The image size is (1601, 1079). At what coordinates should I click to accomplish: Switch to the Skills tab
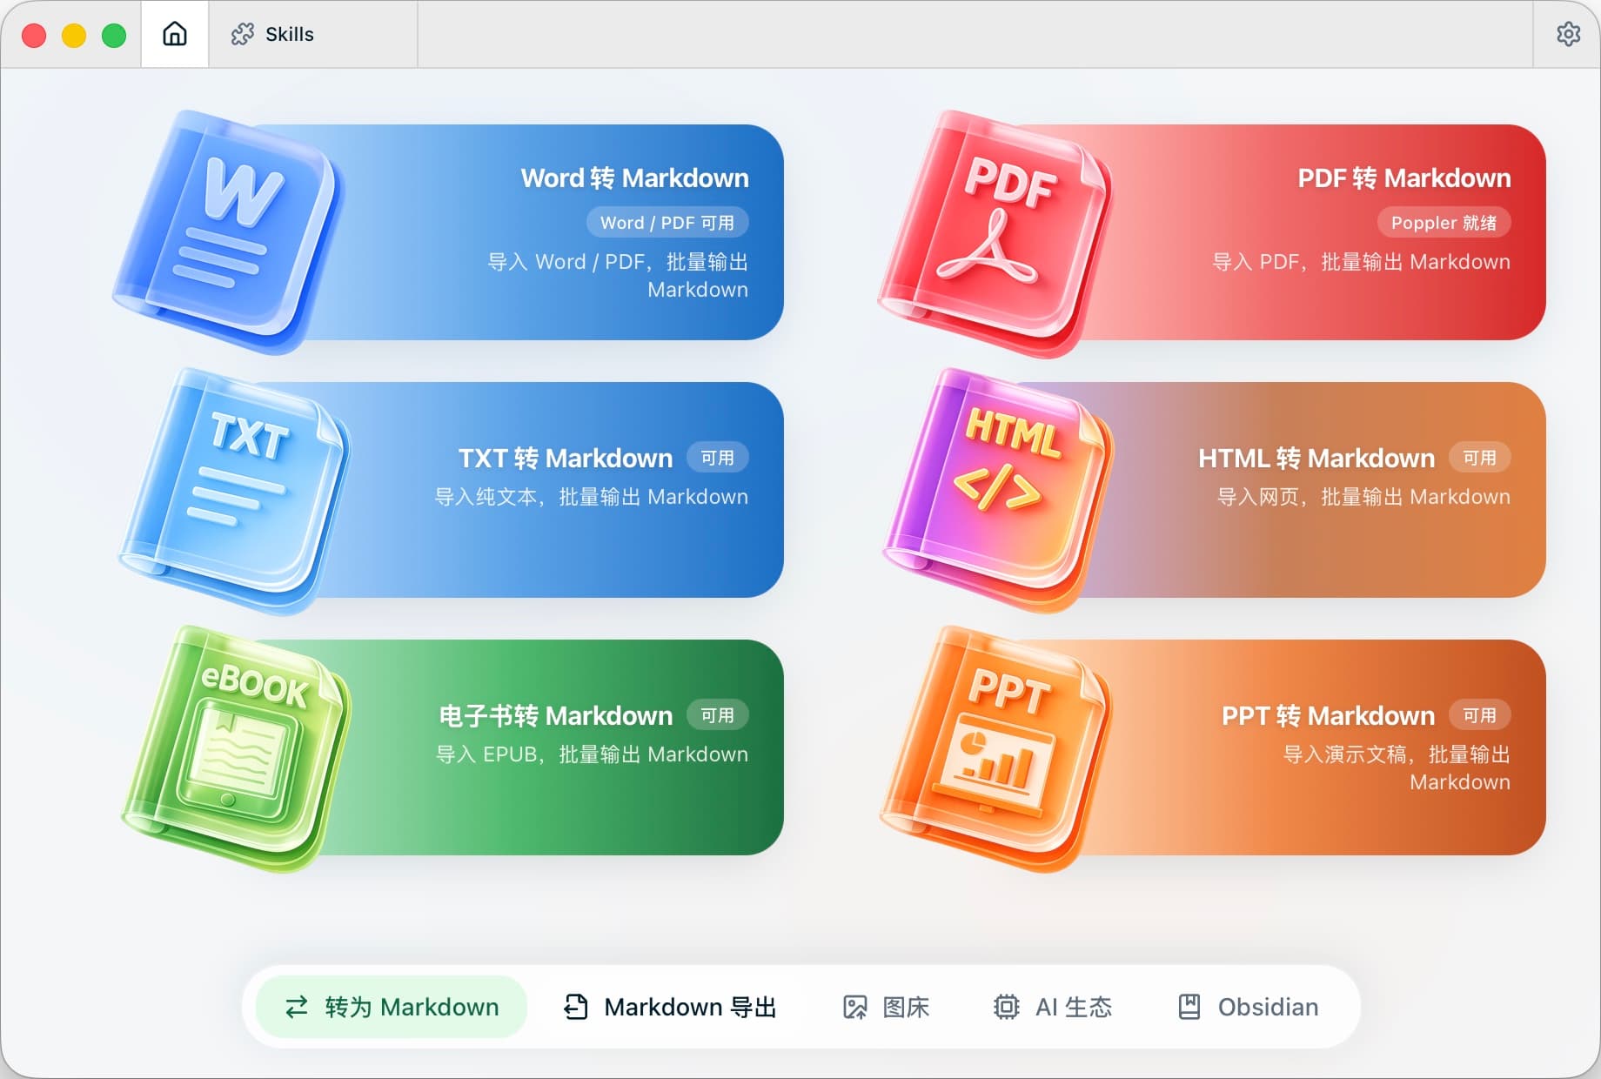[313, 34]
